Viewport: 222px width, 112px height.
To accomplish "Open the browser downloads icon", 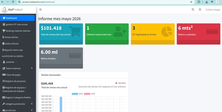I will point(206,2).
